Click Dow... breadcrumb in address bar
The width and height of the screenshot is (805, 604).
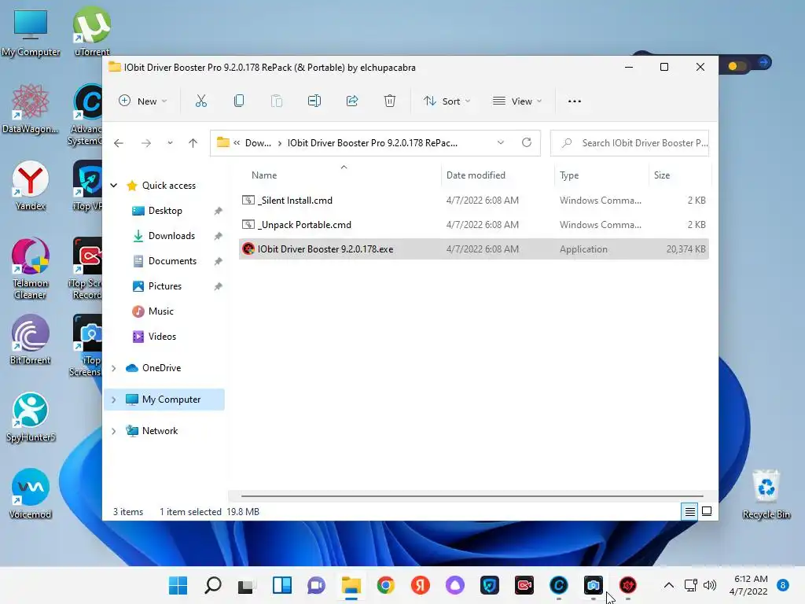[258, 143]
